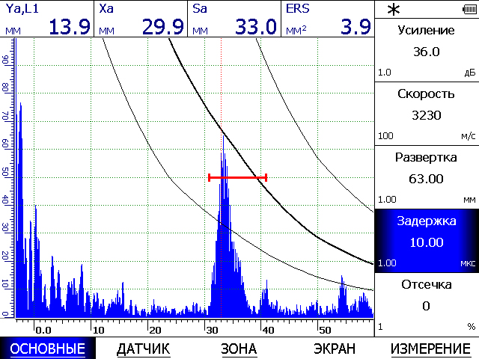
Task: Select the Скорость velocity parameter
Action: (426, 113)
